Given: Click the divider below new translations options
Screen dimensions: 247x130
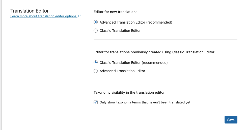Looking at the screenshot, I should pos(166,39).
